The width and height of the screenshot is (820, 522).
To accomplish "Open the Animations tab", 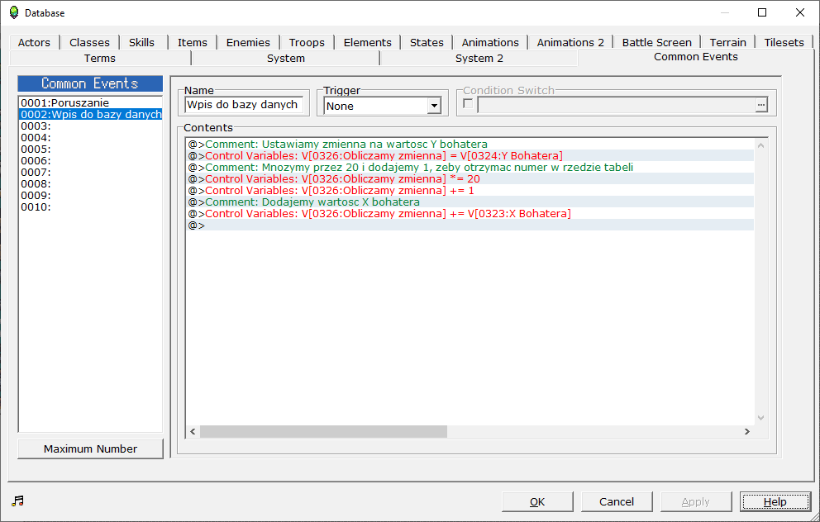I will coord(490,42).
